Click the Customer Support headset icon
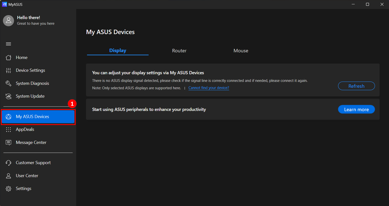The width and height of the screenshot is (389, 206). (9, 163)
